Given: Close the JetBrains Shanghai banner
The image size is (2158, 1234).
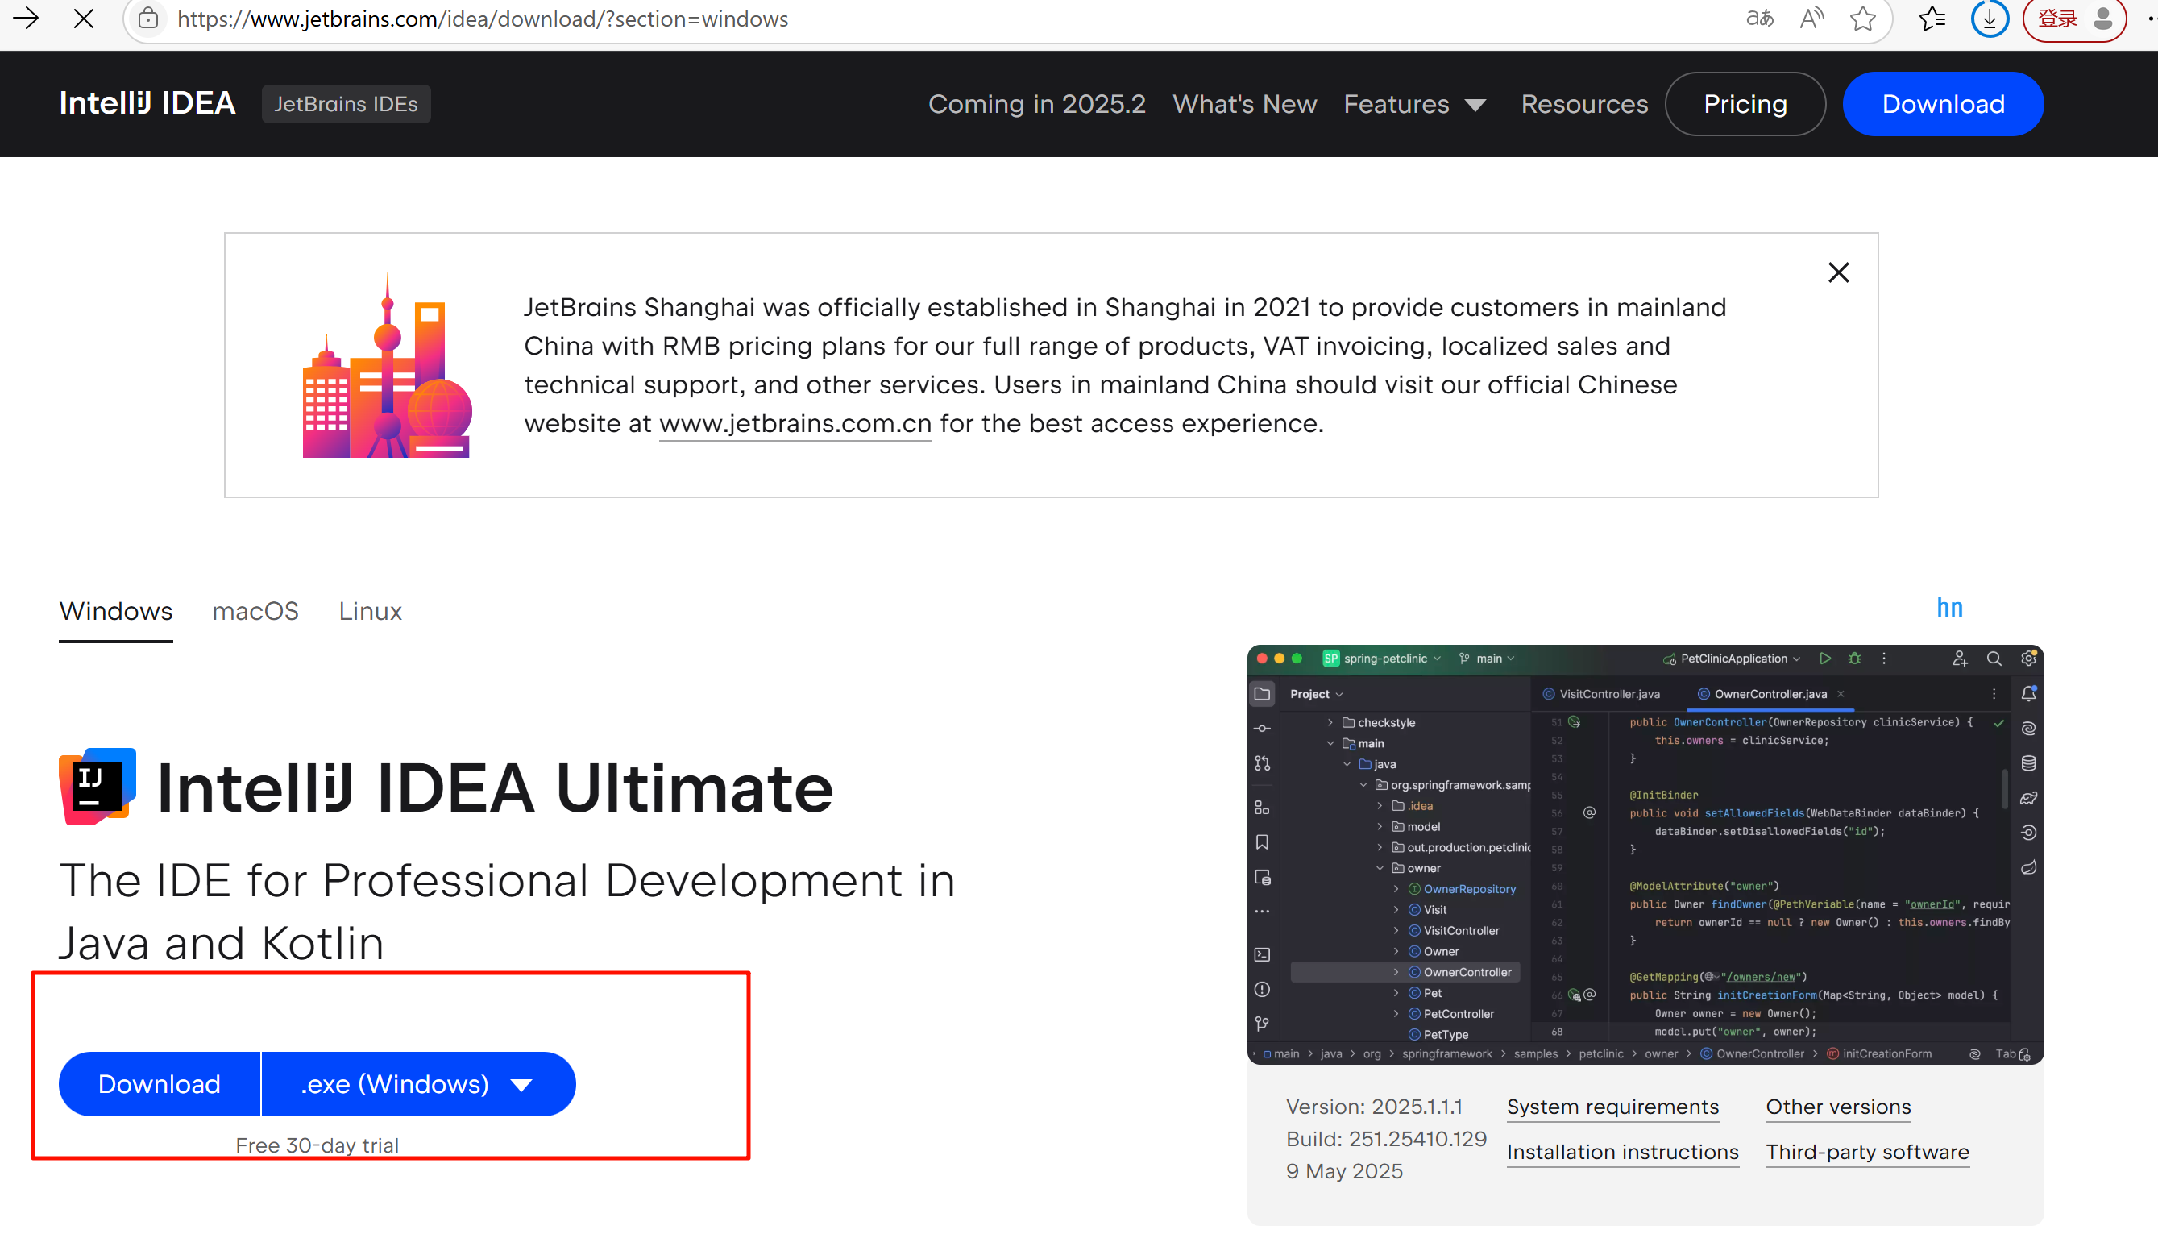Looking at the screenshot, I should [x=1838, y=273].
